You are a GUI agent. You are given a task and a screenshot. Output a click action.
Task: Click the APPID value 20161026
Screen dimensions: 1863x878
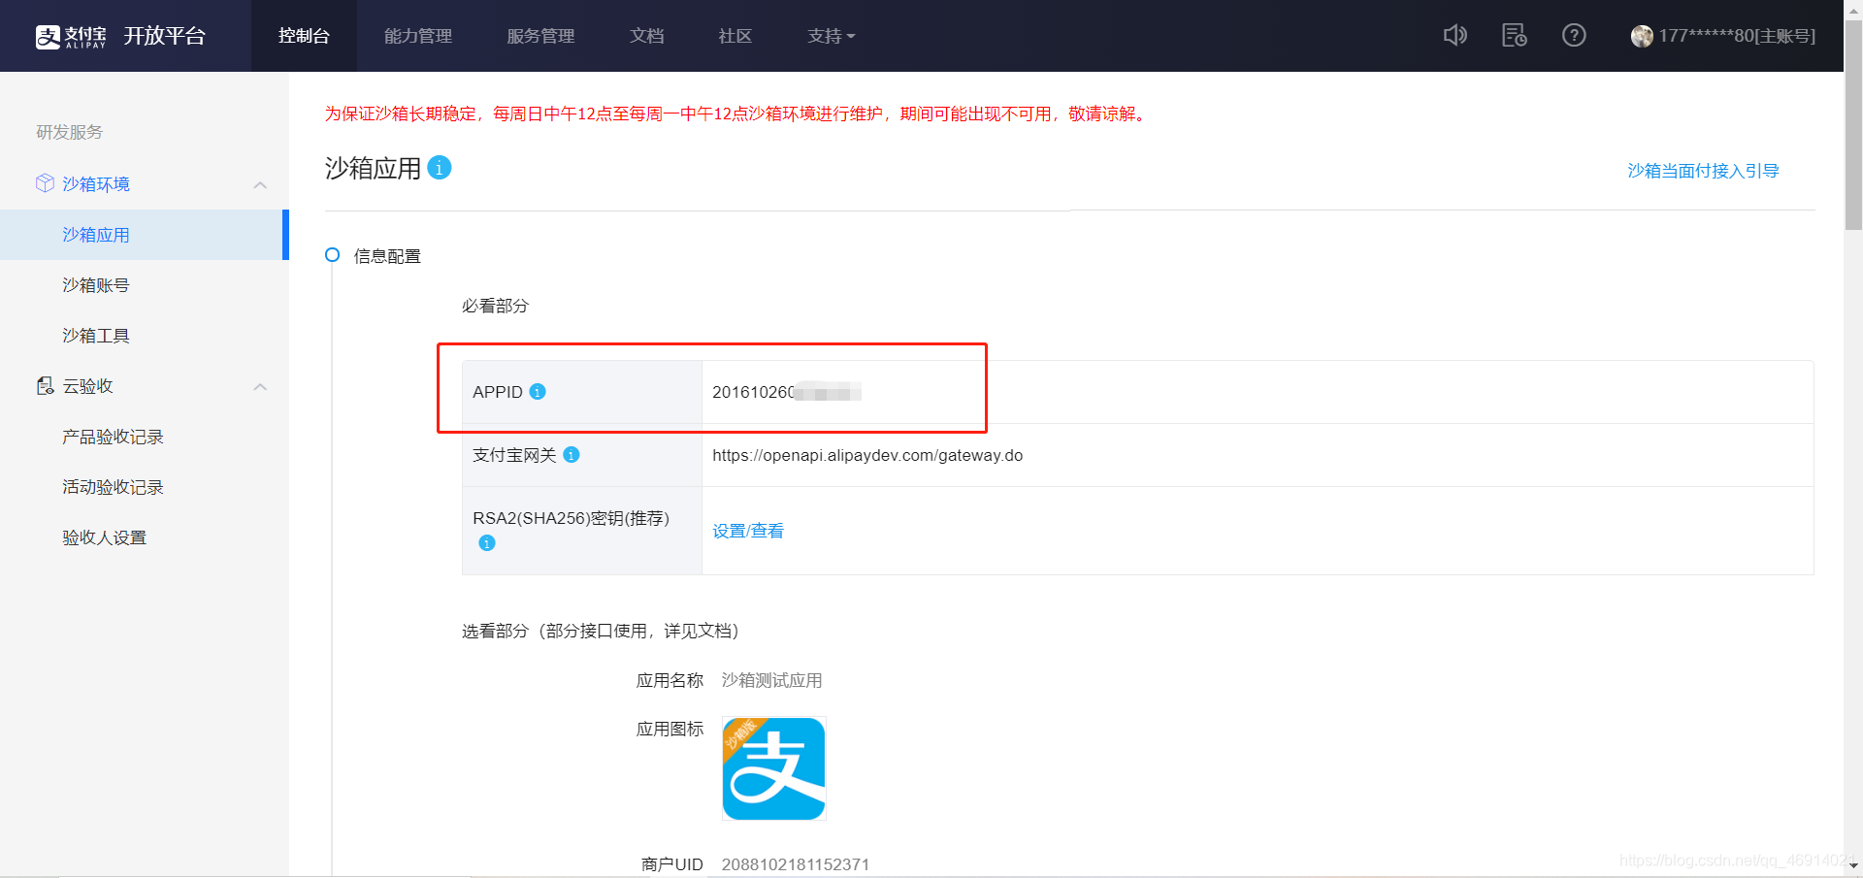[787, 392]
